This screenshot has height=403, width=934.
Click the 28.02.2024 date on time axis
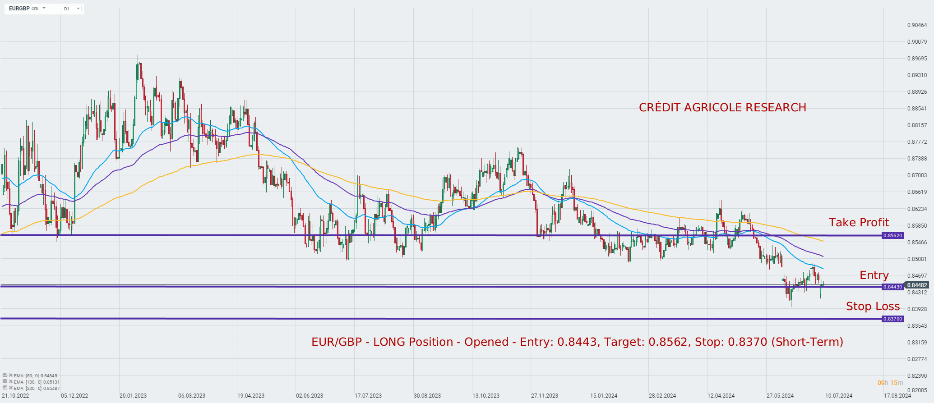662,396
